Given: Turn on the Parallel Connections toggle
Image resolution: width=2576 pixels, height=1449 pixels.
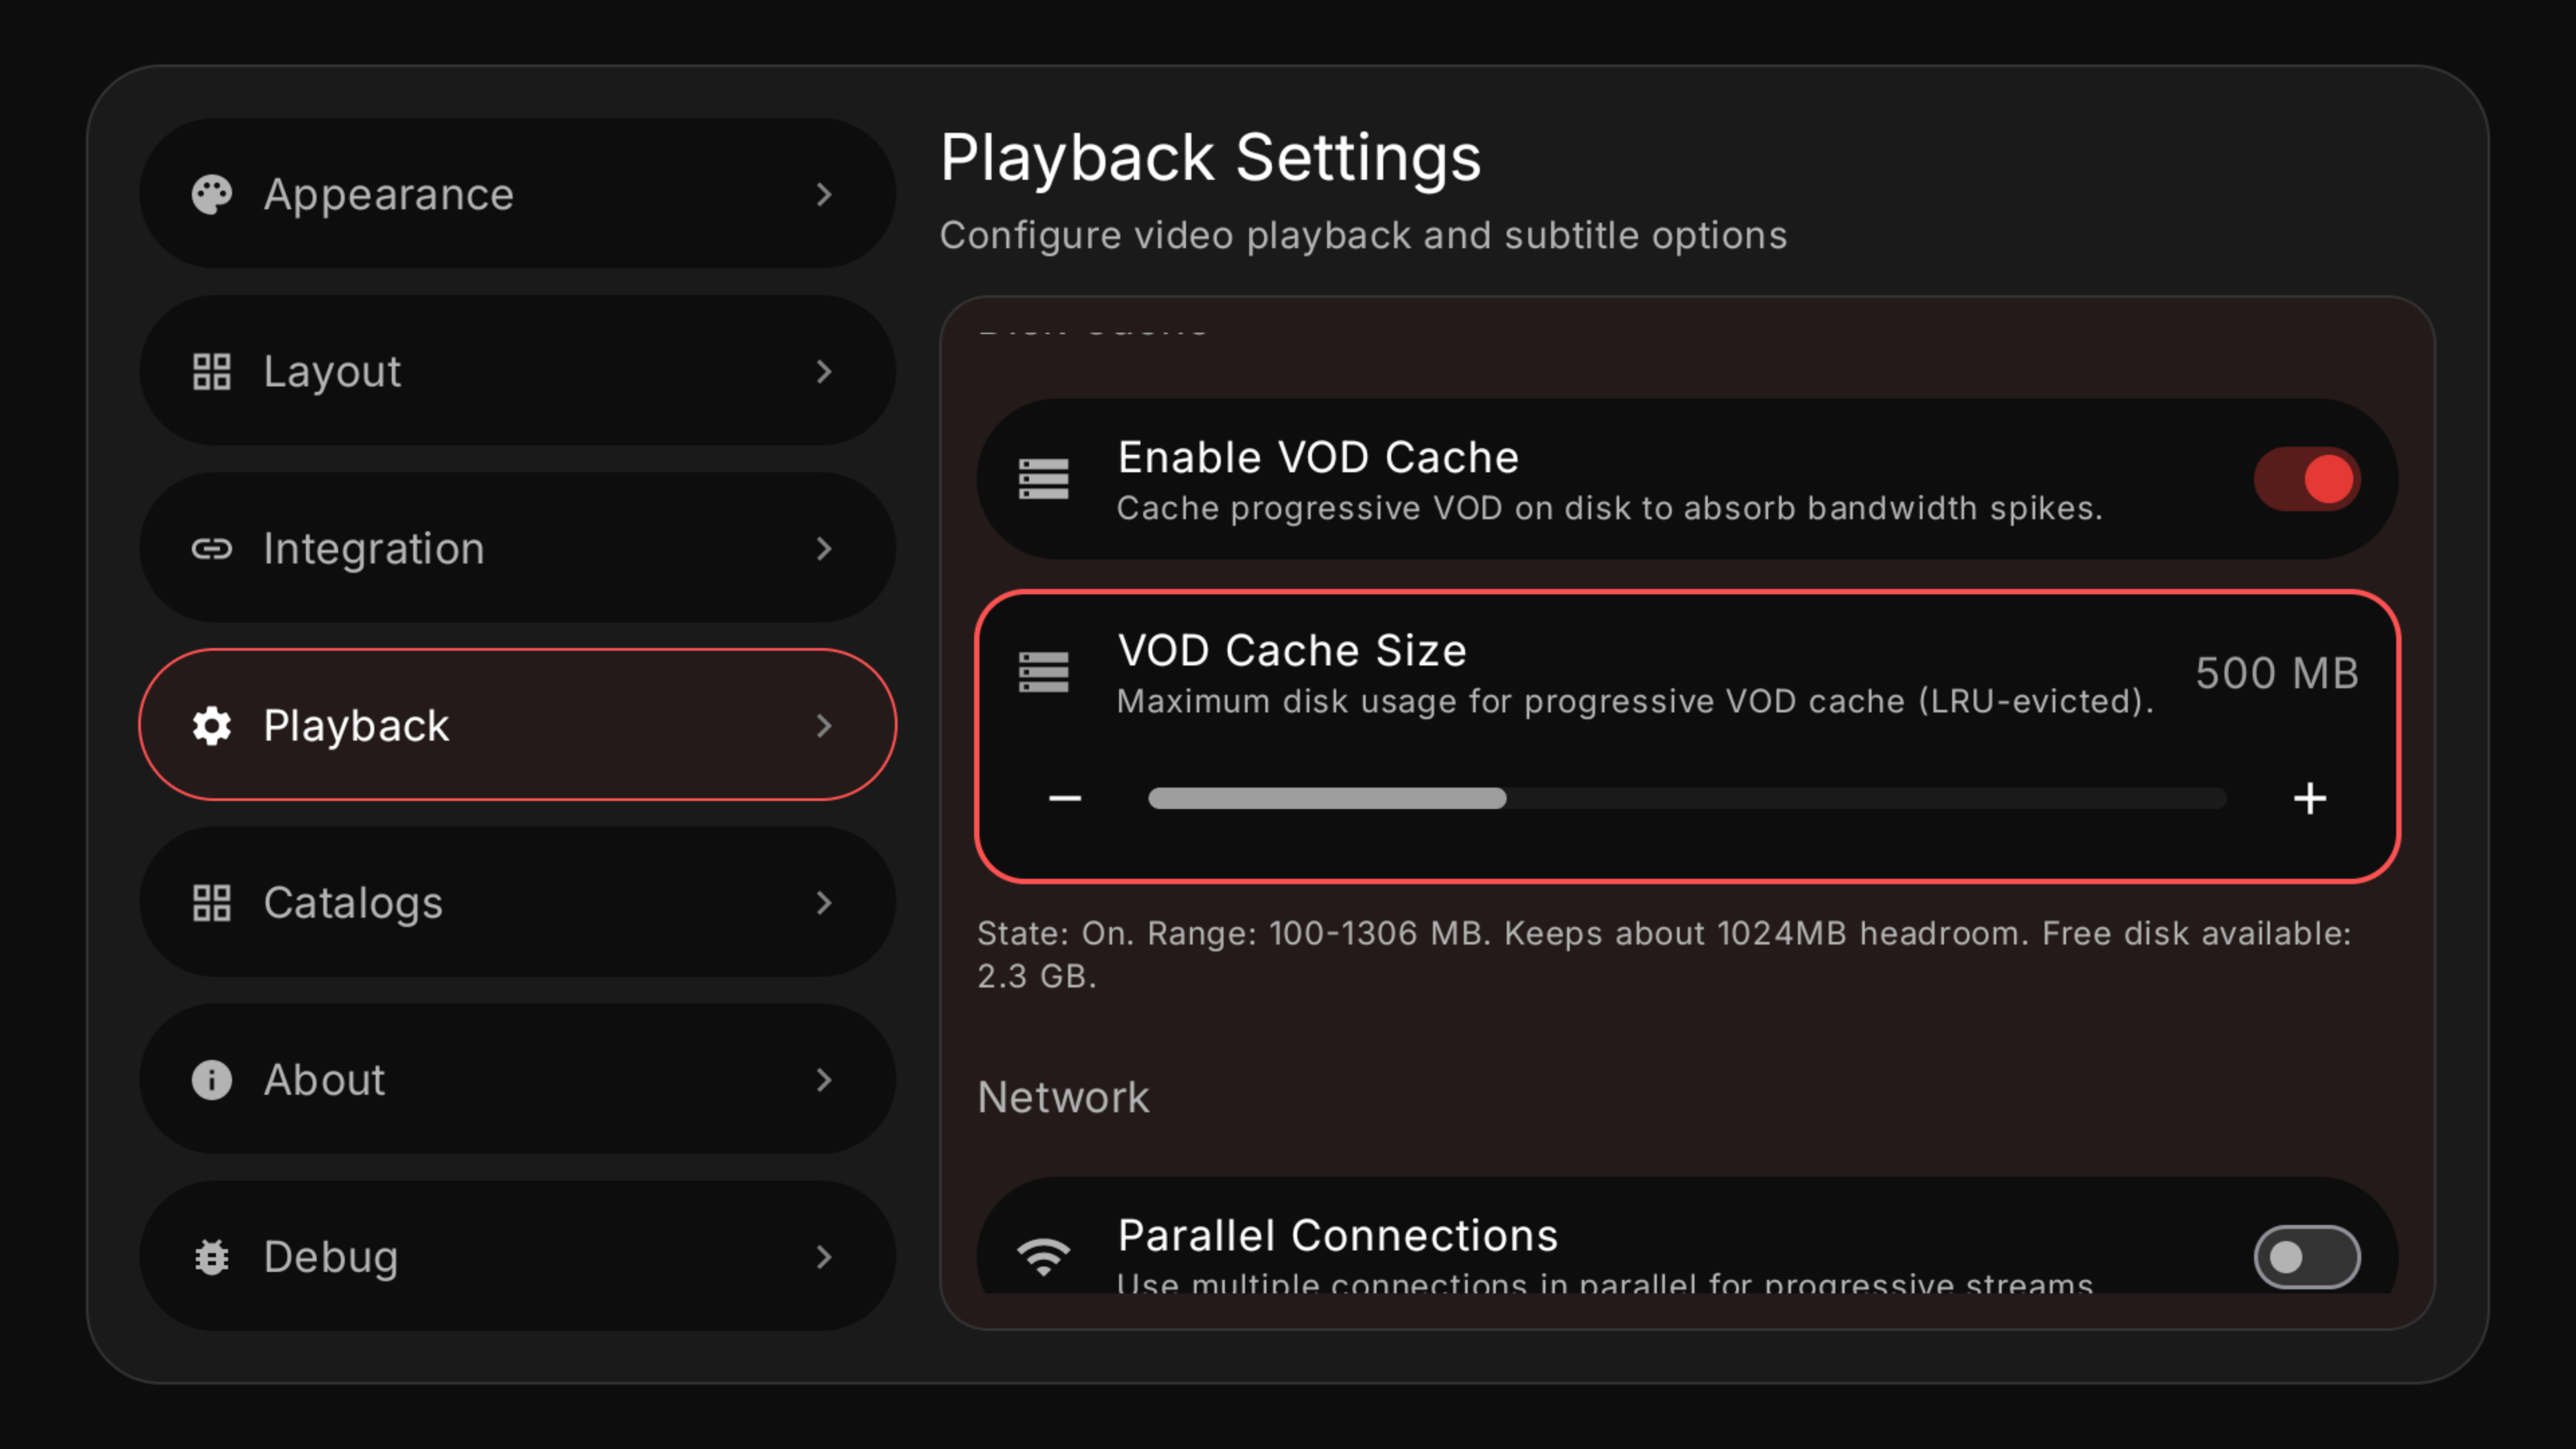Looking at the screenshot, I should click(x=2306, y=1257).
